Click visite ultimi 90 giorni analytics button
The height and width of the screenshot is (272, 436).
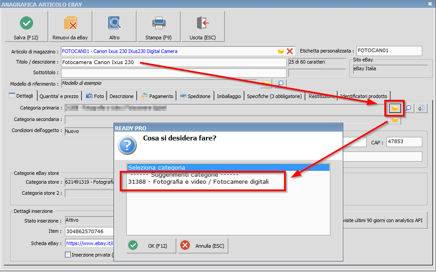(385, 220)
